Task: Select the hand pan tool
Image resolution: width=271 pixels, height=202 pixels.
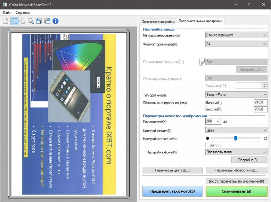Action: pyautogui.click(x=23, y=21)
